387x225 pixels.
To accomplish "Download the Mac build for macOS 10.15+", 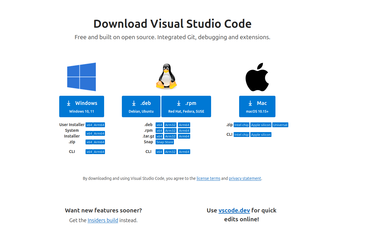I will [x=257, y=106].
